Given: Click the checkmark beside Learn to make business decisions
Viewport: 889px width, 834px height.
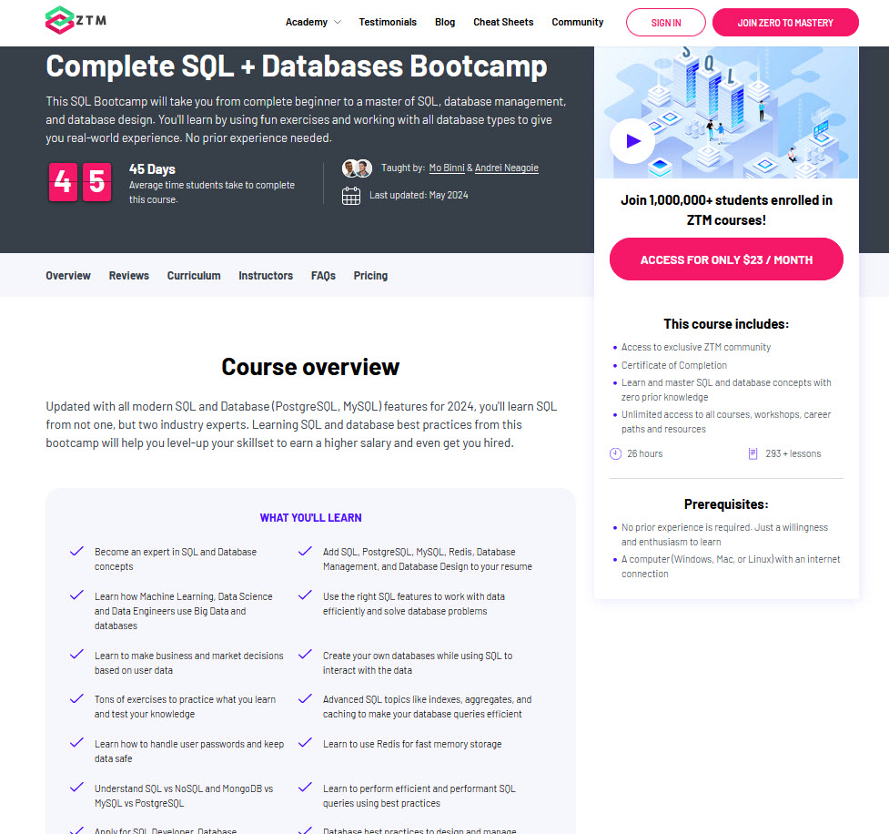Looking at the screenshot, I should [76, 654].
